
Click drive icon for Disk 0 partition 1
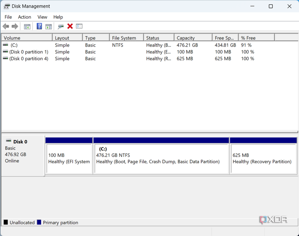5,52
